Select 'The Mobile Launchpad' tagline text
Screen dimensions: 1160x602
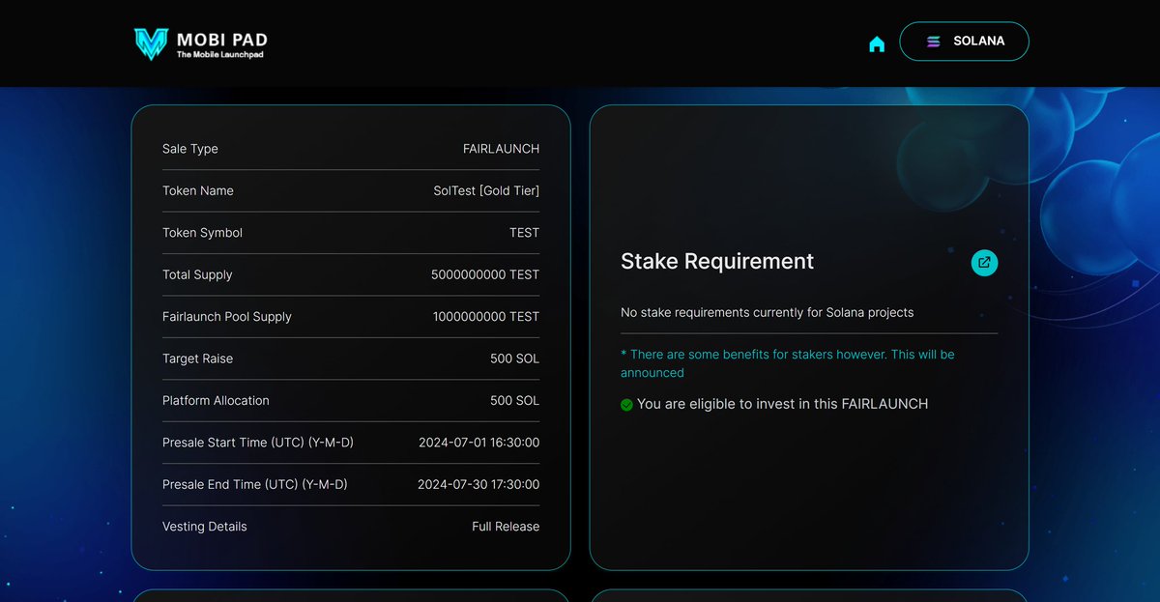(x=219, y=55)
